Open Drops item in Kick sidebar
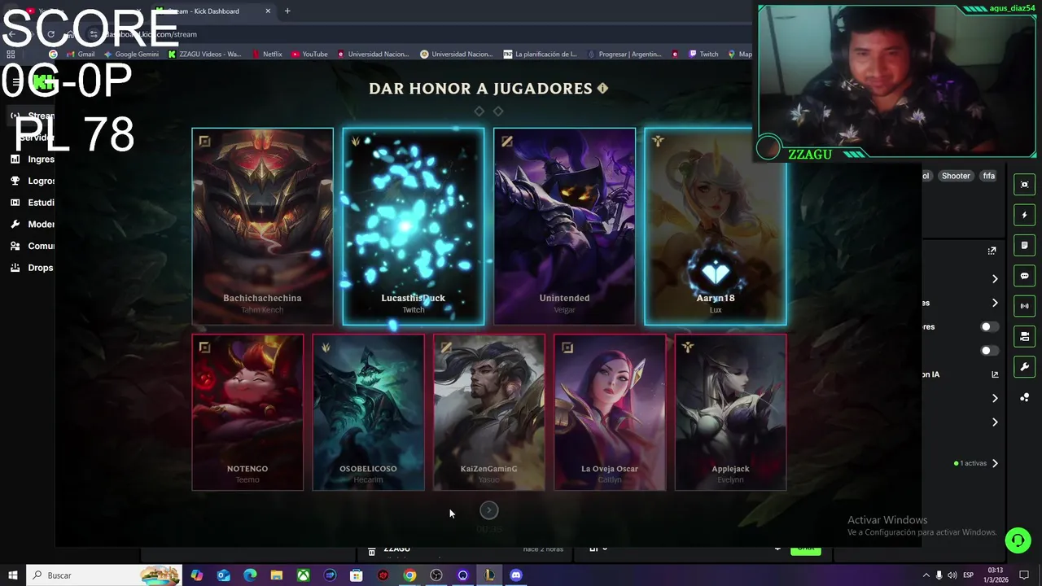The height and width of the screenshot is (586, 1042). tap(33, 268)
